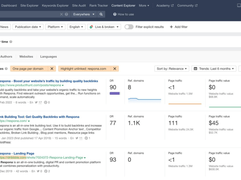Image resolution: width=241 pixels, height=180 pixels.
Task: Click DR value 93 for Dribbble
Action: pyautogui.click(x=113, y=160)
